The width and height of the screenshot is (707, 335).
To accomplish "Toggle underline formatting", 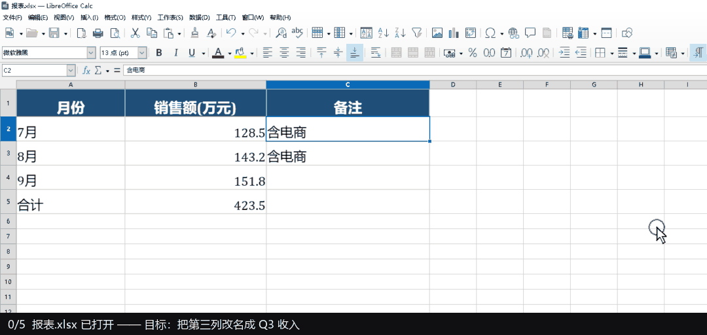I will pyautogui.click(x=192, y=53).
